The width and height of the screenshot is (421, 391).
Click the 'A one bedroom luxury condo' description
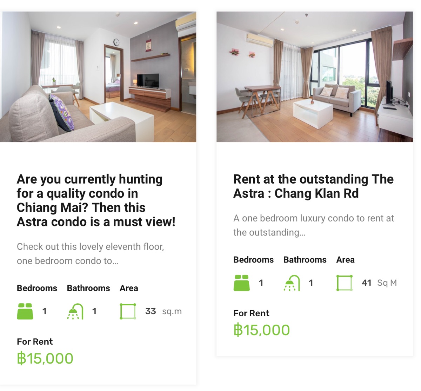point(314,225)
